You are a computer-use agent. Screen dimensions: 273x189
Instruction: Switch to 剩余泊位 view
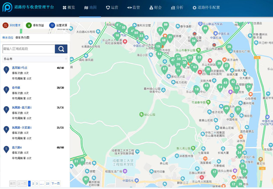(8, 38)
